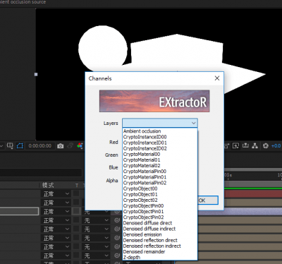Open the comp flowchart icon
The width and height of the screenshot is (282, 264).
click(255, 146)
